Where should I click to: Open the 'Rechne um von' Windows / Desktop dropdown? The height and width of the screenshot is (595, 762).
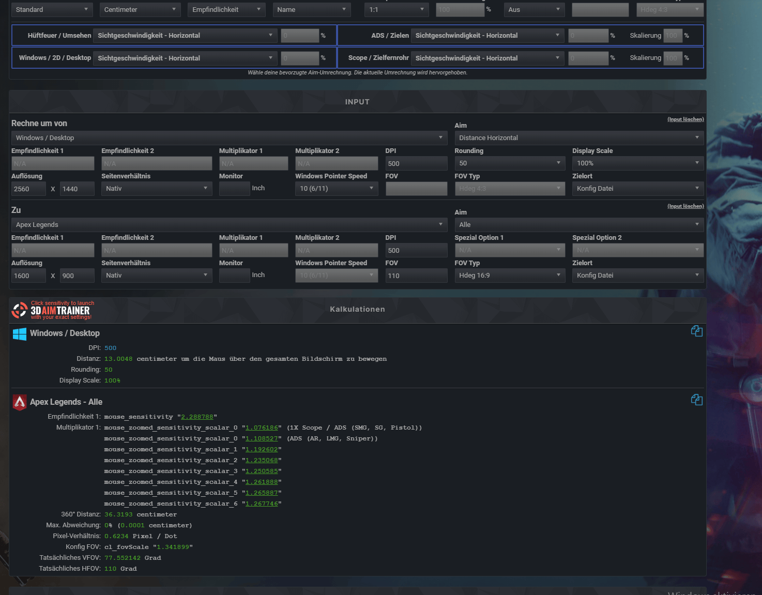pos(229,138)
